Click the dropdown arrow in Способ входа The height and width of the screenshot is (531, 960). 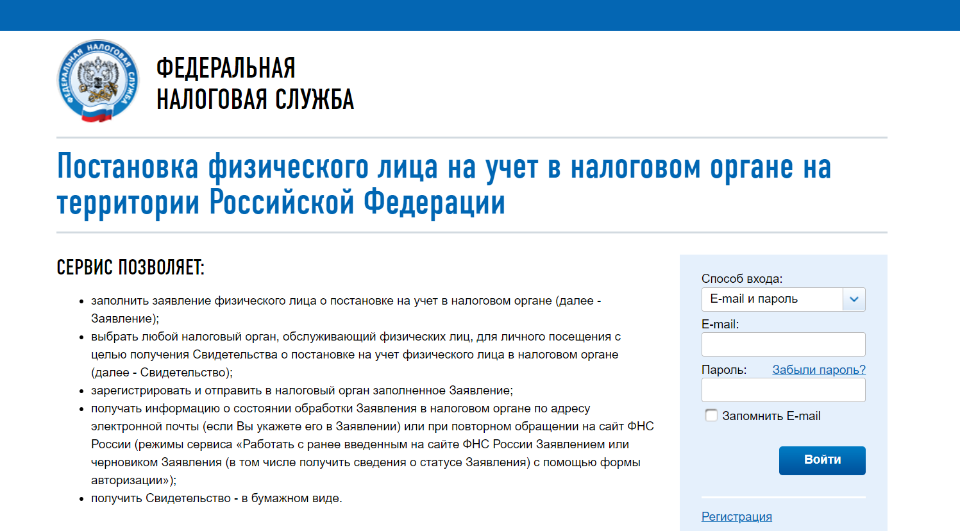click(x=854, y=299)
